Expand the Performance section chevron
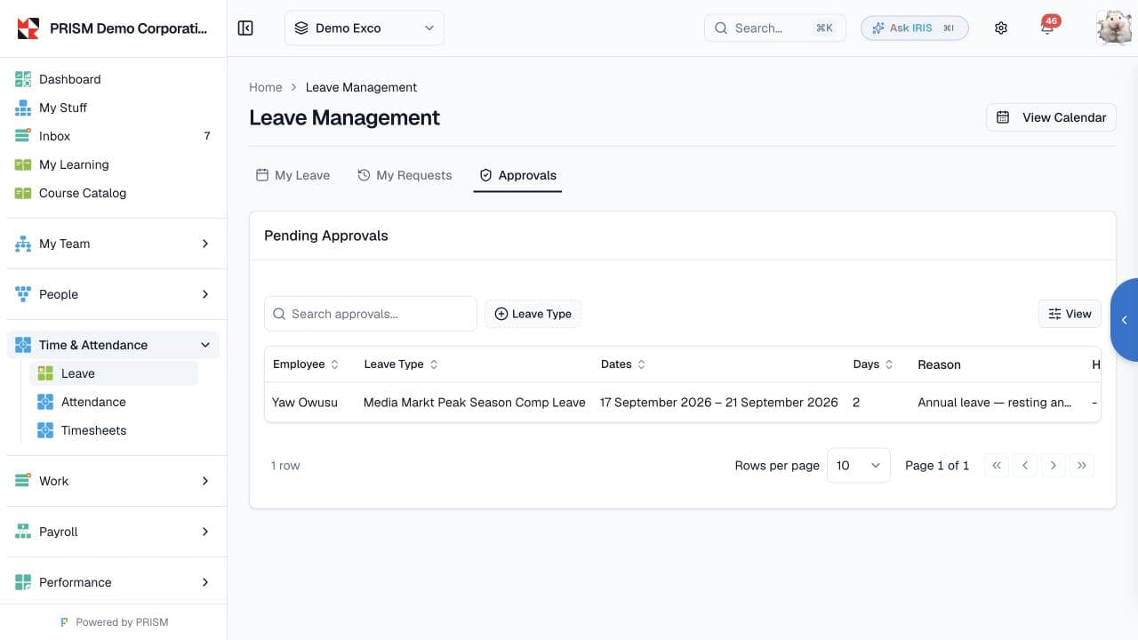The image size is (1138, 640). (x=205, y=582)
